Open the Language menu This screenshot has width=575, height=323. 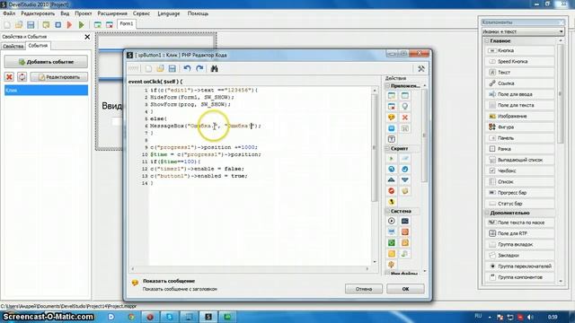coord(169,13)
